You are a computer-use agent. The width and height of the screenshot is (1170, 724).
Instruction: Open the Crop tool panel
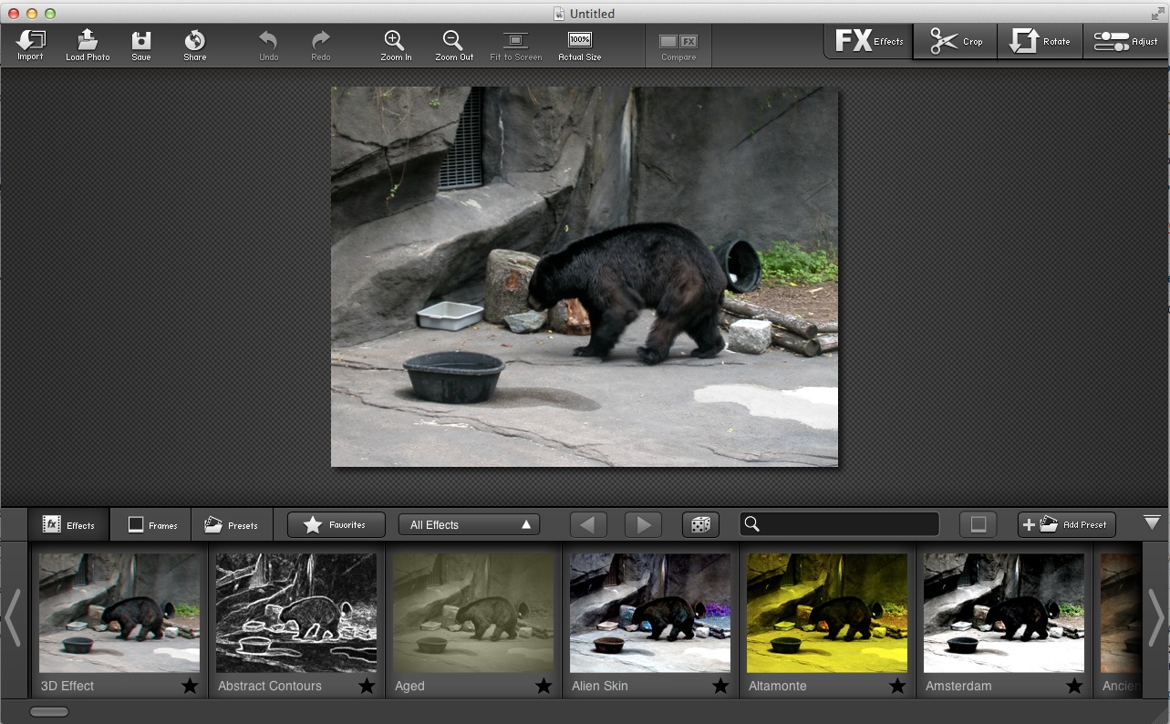tap(956, 41)
